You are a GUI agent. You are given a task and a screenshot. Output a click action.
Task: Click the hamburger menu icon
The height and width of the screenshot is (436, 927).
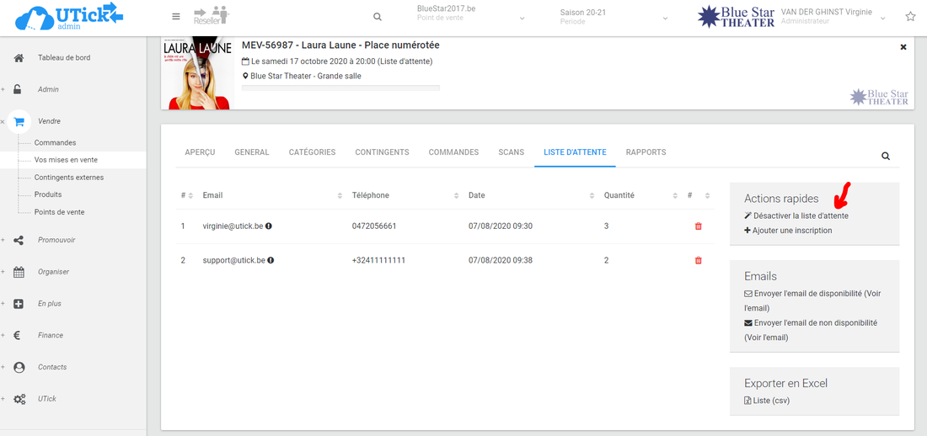[175, 17]
